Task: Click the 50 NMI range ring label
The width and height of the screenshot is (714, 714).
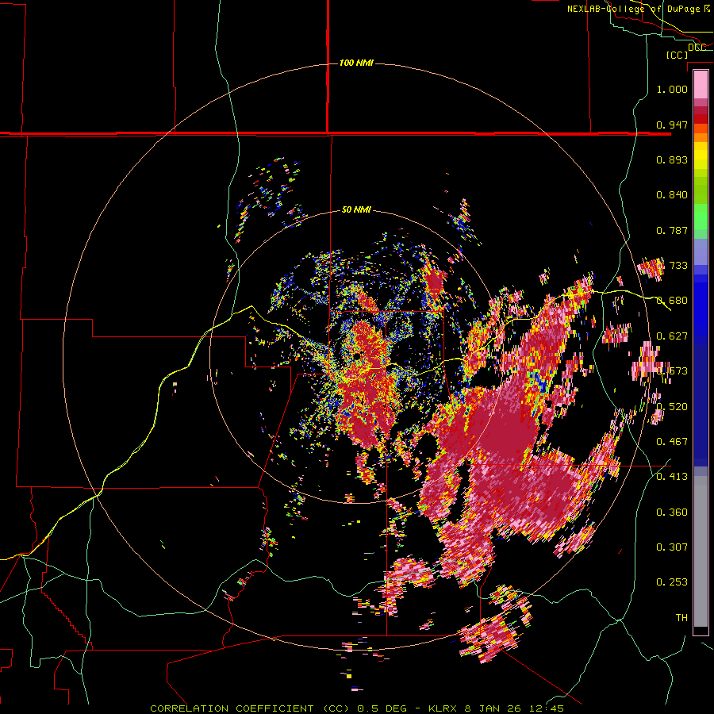Action: coord(356,210)
